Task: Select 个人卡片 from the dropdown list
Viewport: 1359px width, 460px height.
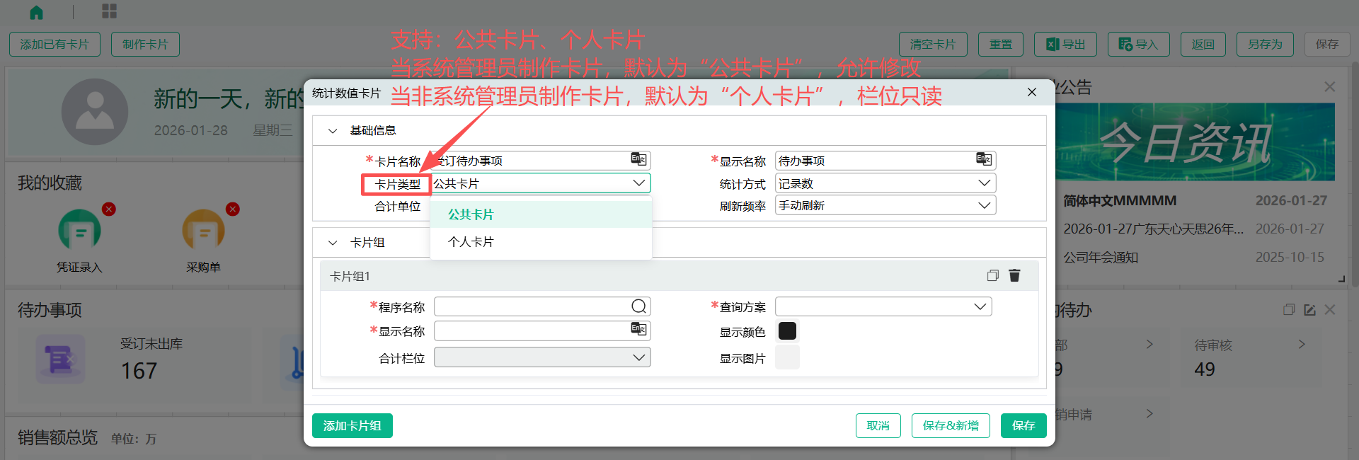Action: 471,242
